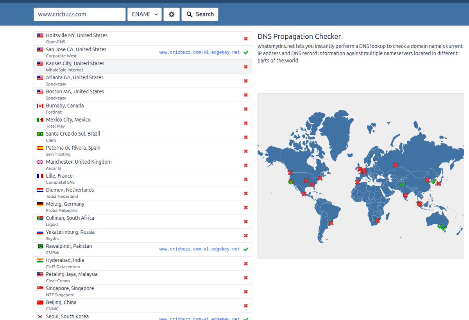Click the DNS Propagation Checker heading
The image size is (469, 320).
pyautogui.click(x=299, y=36)
